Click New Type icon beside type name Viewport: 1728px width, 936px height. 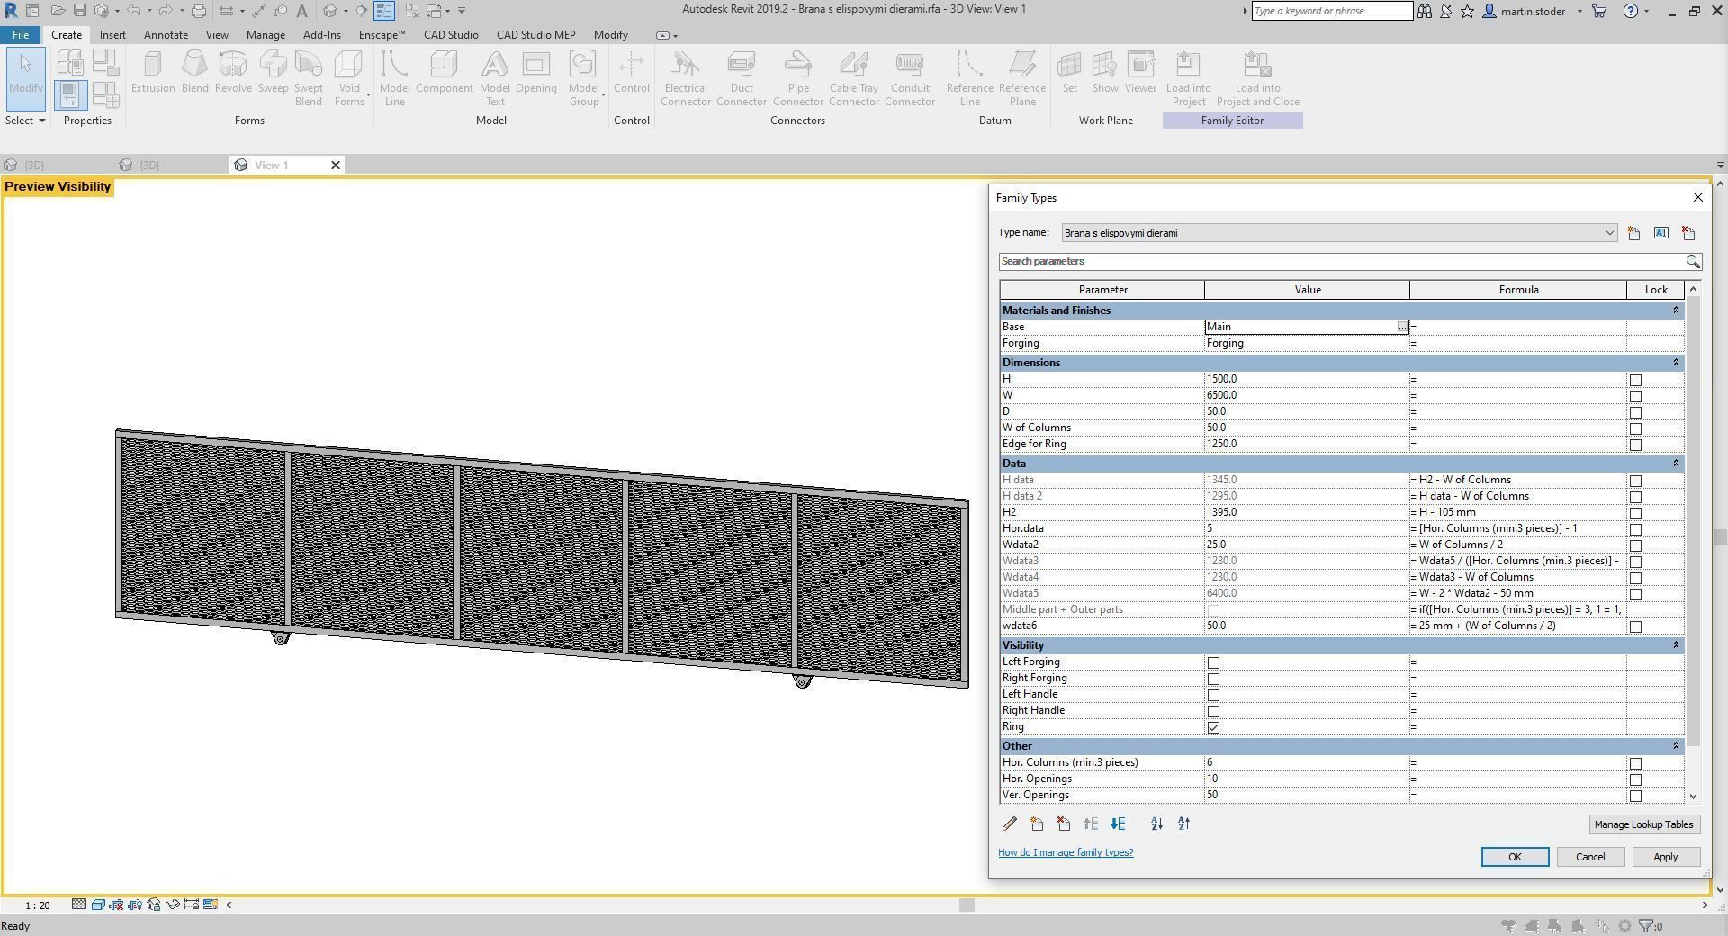[1633, 233]
